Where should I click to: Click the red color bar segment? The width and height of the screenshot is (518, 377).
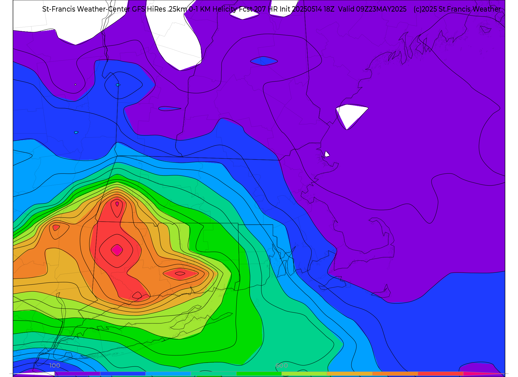coord(441,374)
